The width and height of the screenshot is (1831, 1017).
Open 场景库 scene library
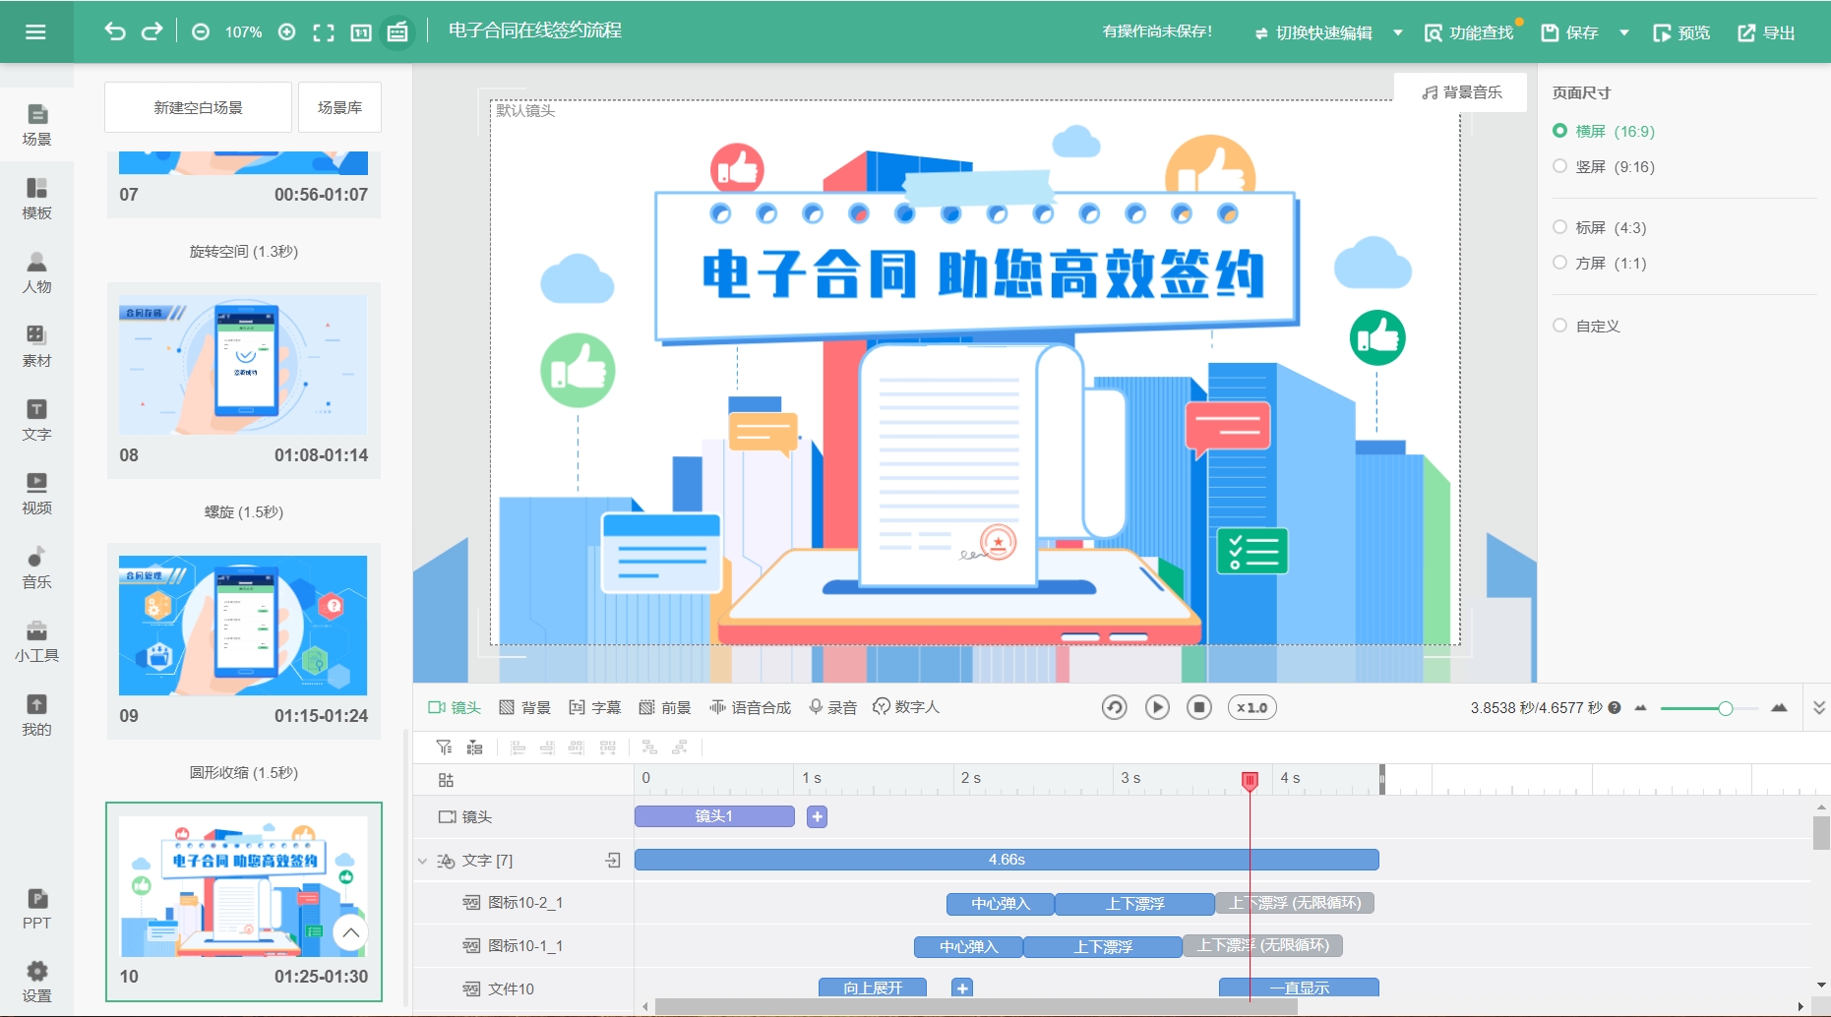(339, 107)
